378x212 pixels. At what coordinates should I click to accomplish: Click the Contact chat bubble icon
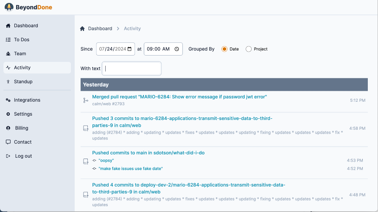[8, 142]
